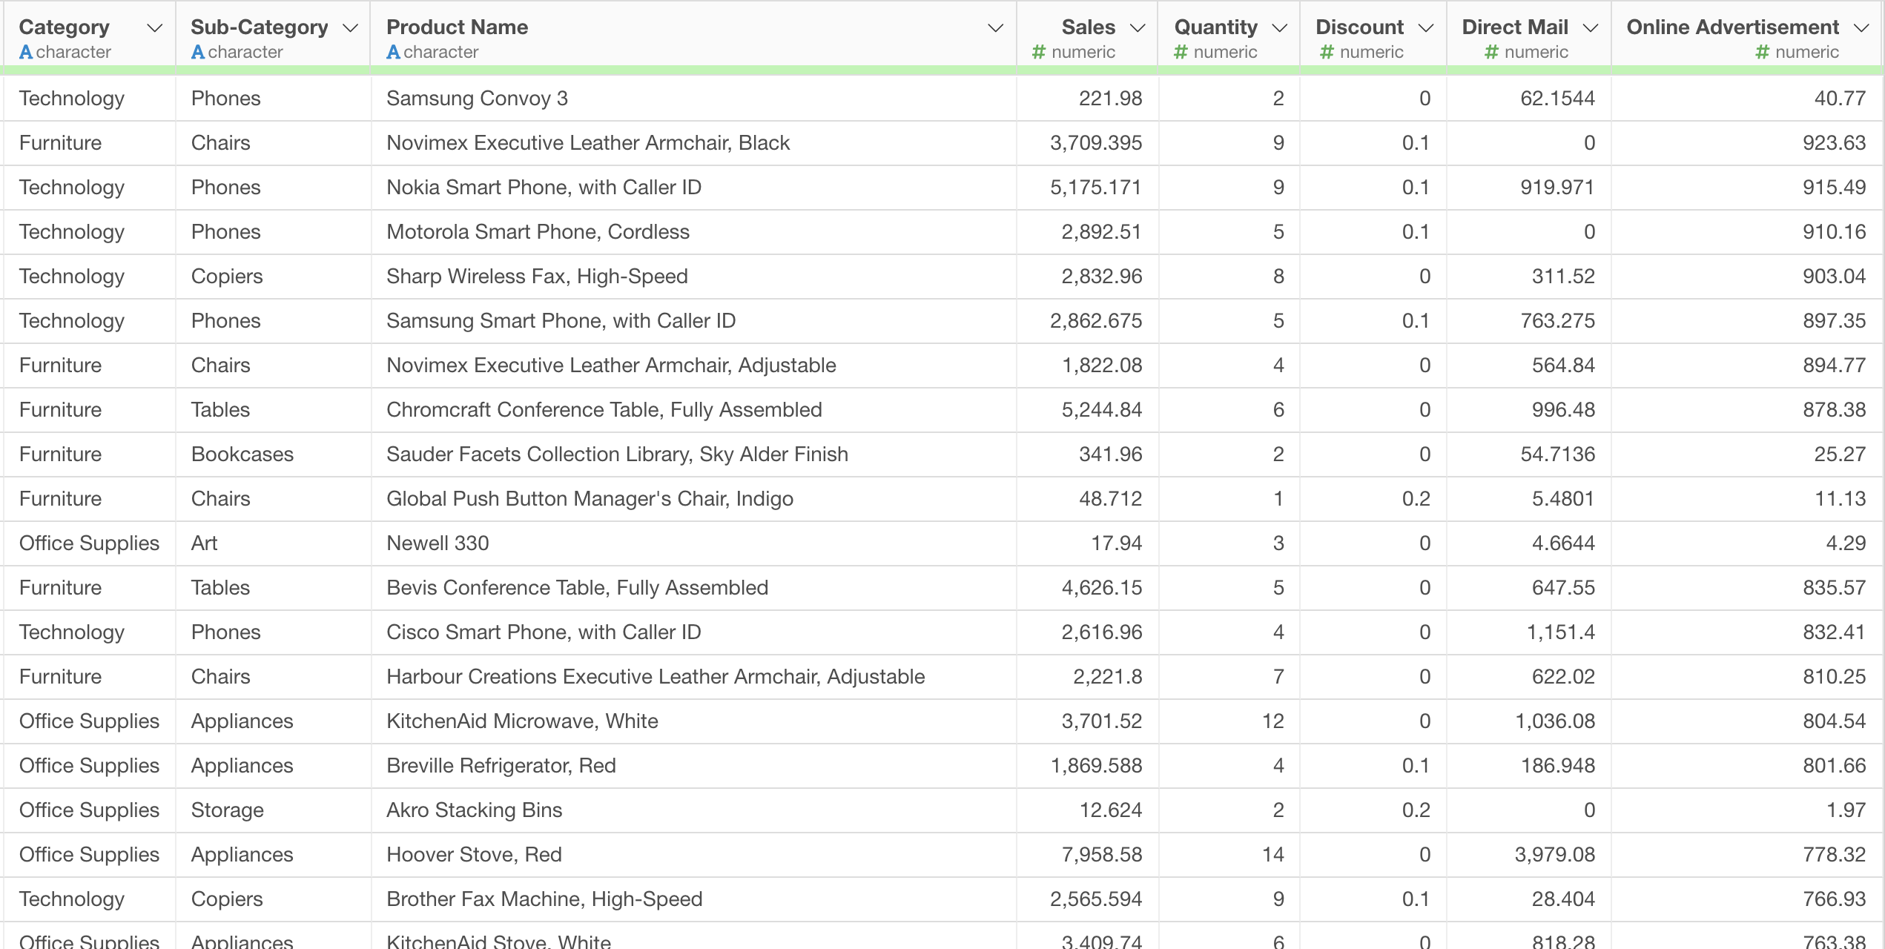Click the numeric hash icon under Discount
The width and height of the screenshot is (1885, 949).
(1327, 52)
